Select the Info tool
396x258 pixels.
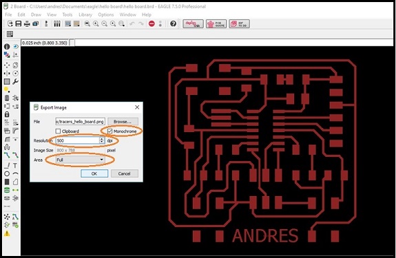click(x=7, y=47)
